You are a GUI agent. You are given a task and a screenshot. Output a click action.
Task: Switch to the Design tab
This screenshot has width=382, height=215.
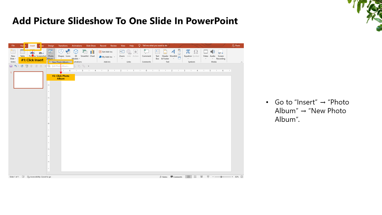51,46
